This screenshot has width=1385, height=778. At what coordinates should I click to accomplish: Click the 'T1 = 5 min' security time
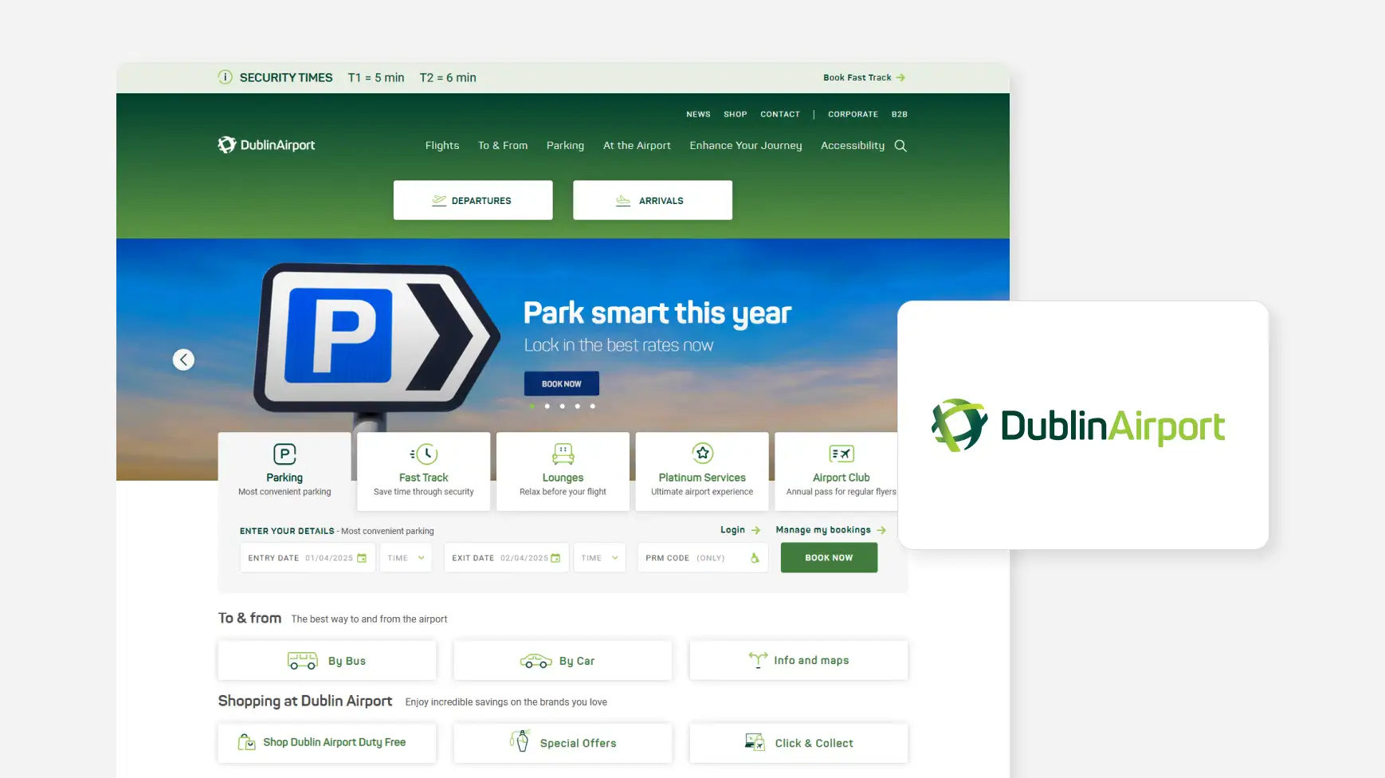click(376, 77)
